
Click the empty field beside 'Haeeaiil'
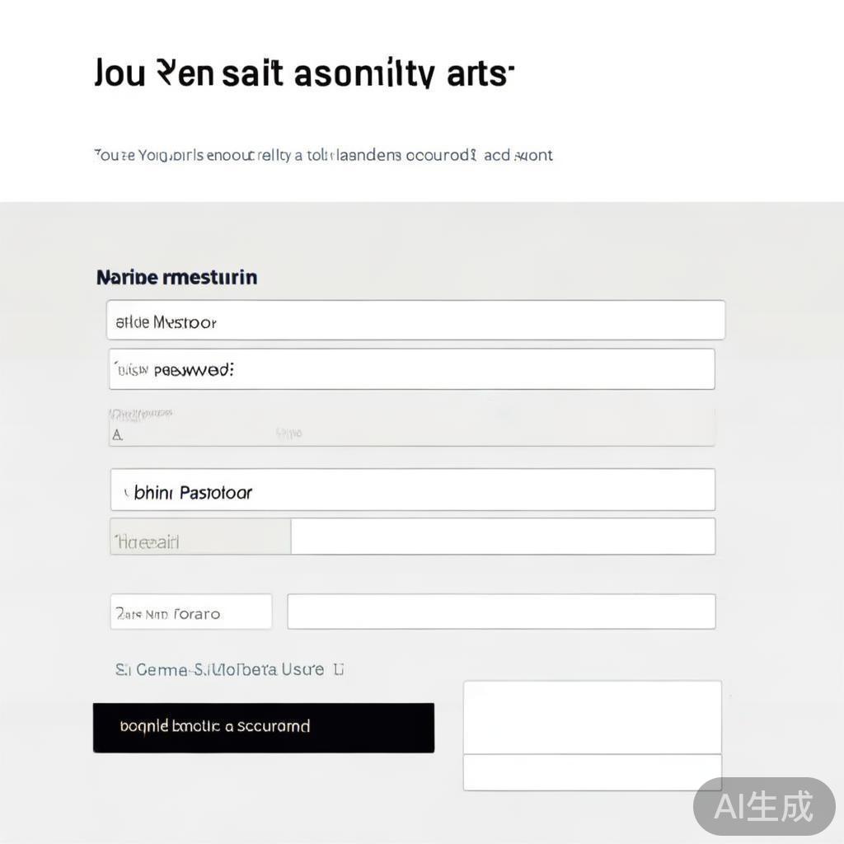coord(503,537)
